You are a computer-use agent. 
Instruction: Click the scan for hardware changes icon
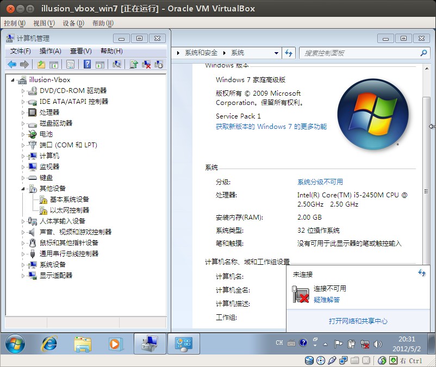click(x=117, y=65)
